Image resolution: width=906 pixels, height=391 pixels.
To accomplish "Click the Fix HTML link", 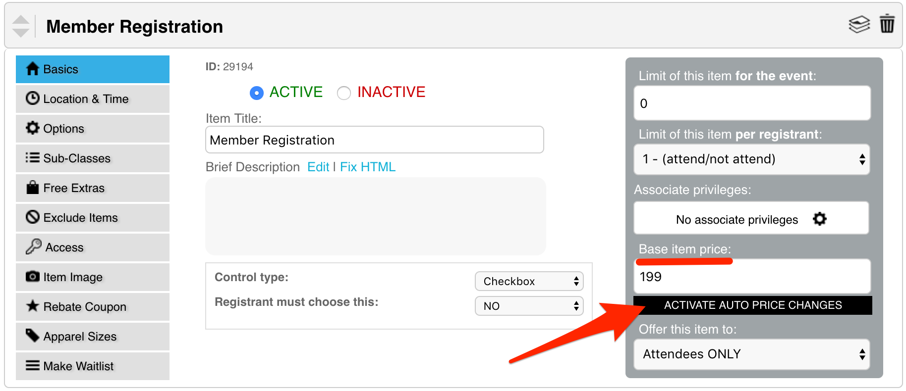I will (x=368, y=167).
